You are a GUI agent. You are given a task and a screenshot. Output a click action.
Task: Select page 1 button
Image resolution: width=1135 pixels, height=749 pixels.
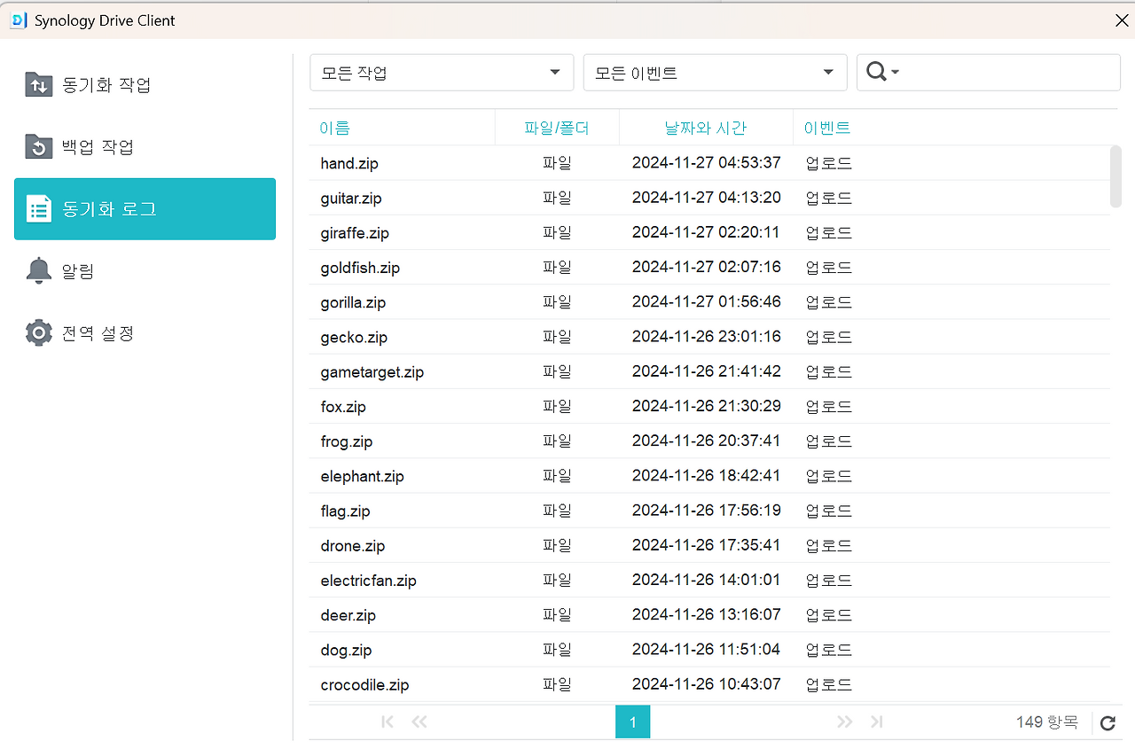633,722
